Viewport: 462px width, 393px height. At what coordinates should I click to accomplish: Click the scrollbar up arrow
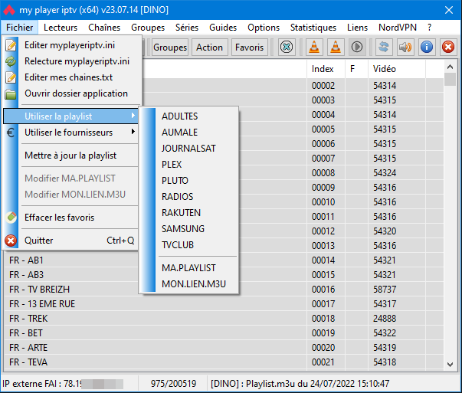click(x=450, y=67)
